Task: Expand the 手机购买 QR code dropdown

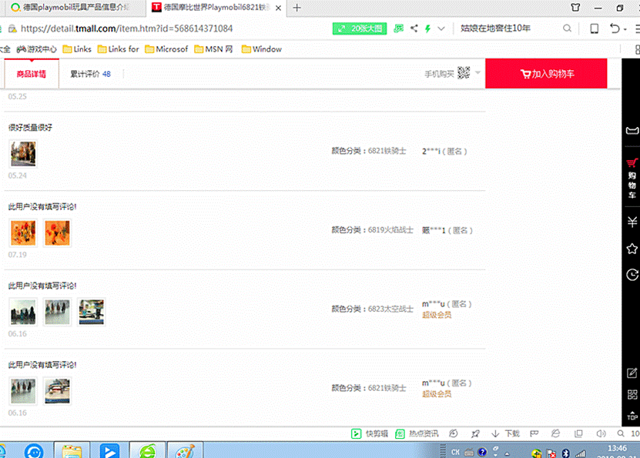Action: pos(477,74)
